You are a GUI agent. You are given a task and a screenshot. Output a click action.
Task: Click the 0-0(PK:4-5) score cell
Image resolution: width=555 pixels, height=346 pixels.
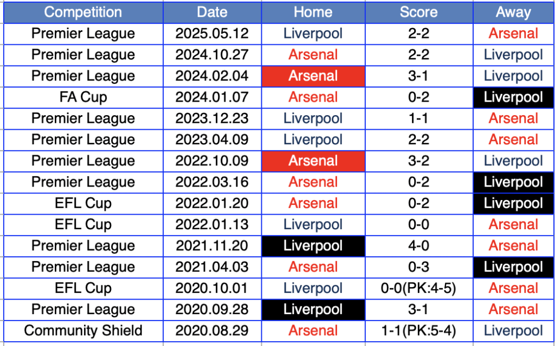coord(419,289)
